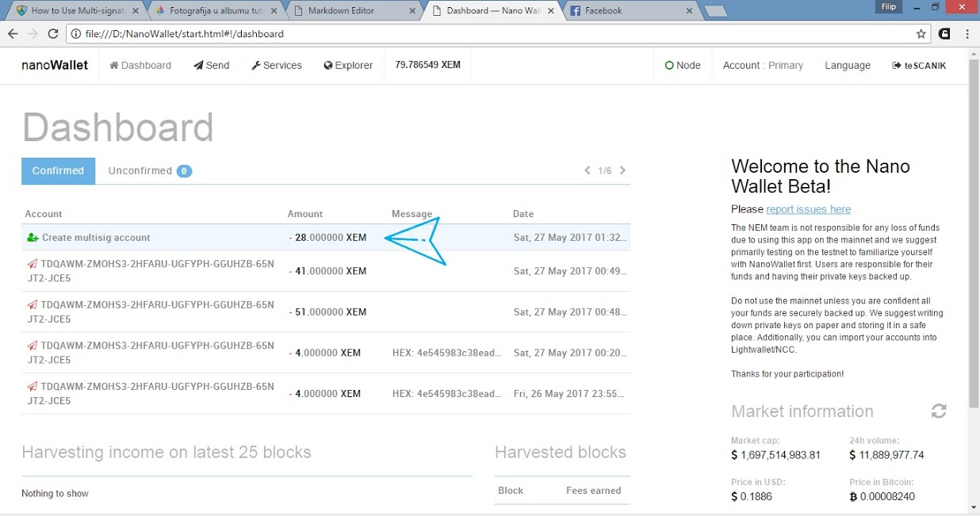Click send icon of 51 XEM transaction
980x516 pixels.
click(x=32, y=304)
